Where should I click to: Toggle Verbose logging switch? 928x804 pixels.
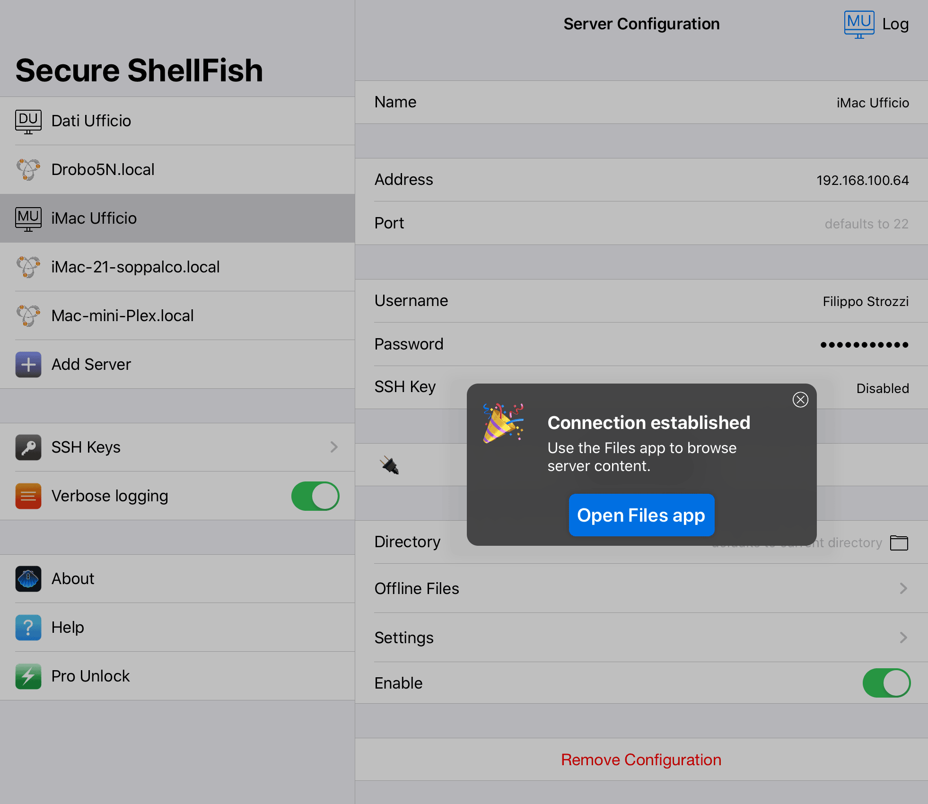point(315,496)
